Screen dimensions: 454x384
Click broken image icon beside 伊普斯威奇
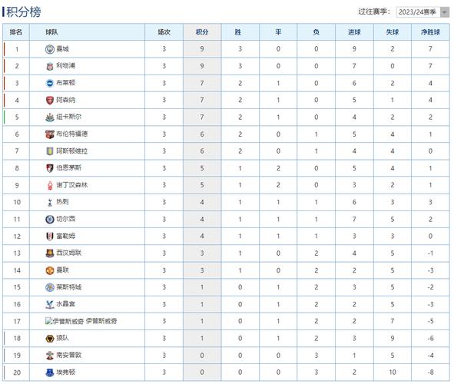point(48,321)
